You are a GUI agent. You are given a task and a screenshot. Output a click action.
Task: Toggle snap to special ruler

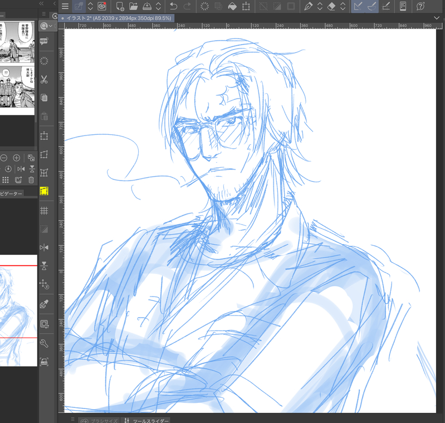[371, 6]
